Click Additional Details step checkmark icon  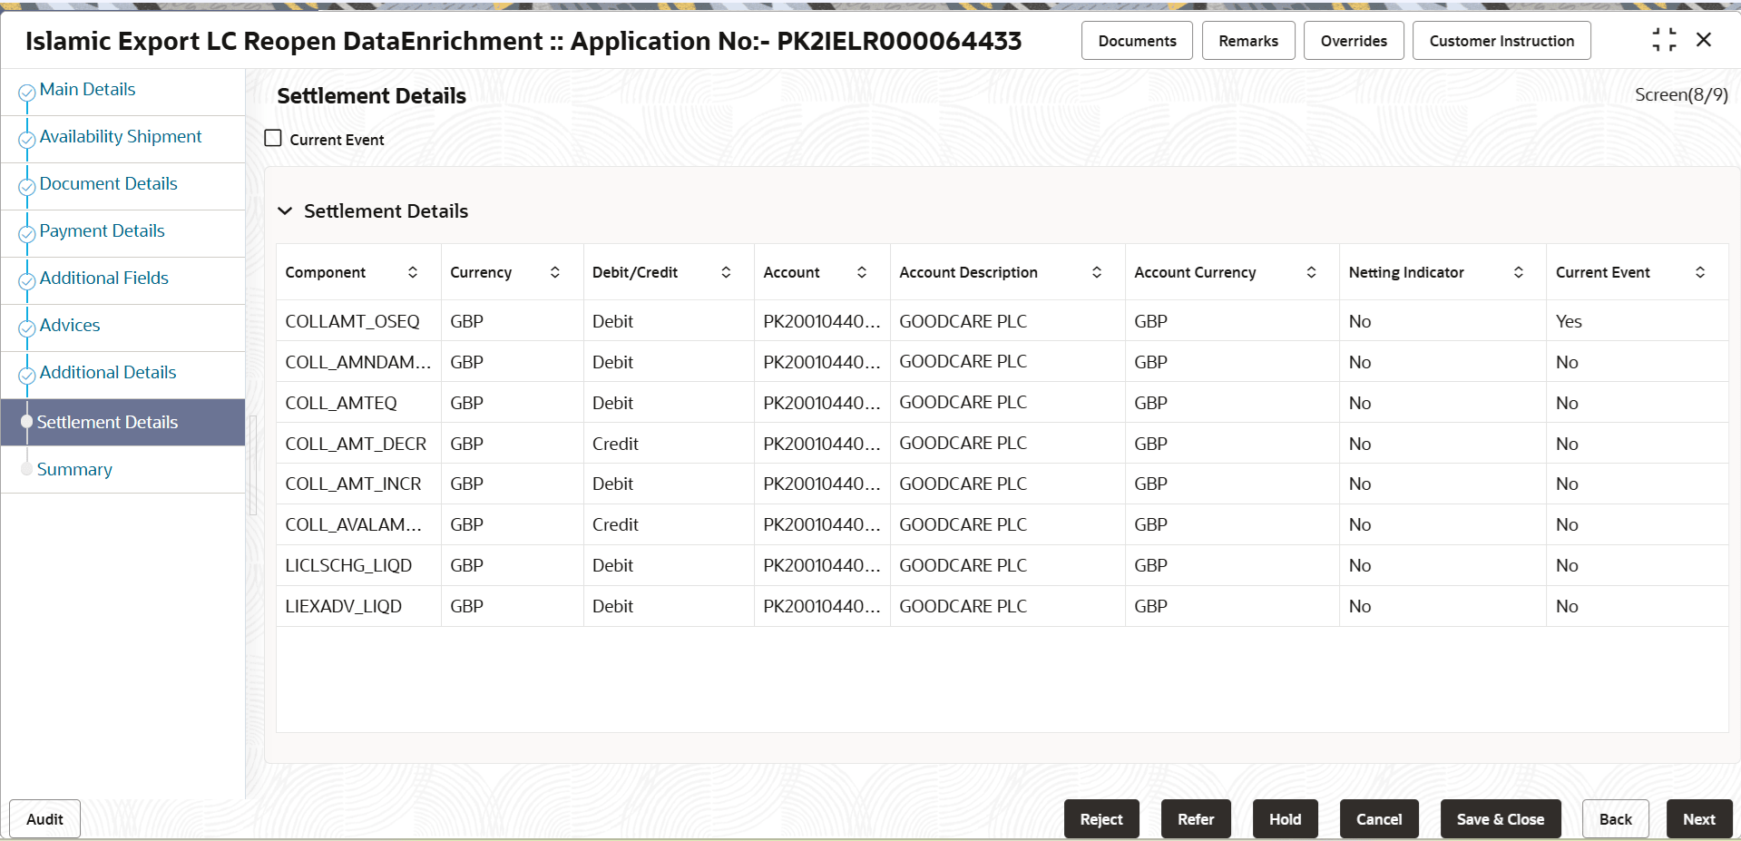(27, 376)
